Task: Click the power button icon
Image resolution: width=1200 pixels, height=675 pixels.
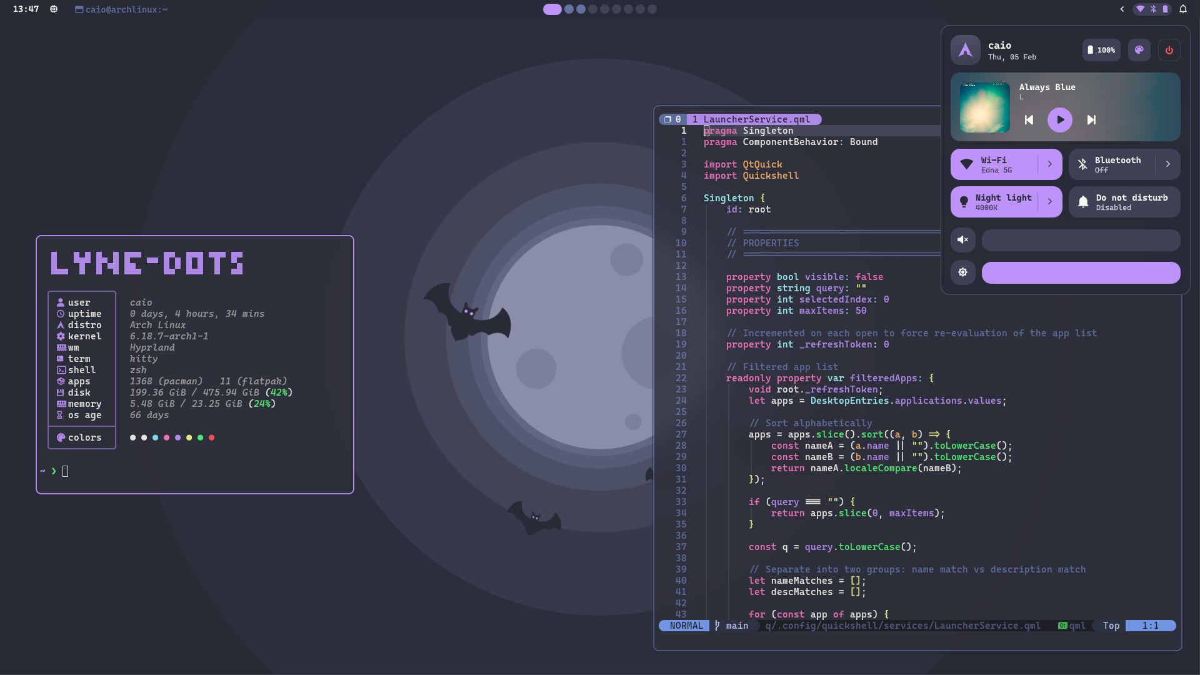Action: pyautogui.click(x=1169, y=50)
